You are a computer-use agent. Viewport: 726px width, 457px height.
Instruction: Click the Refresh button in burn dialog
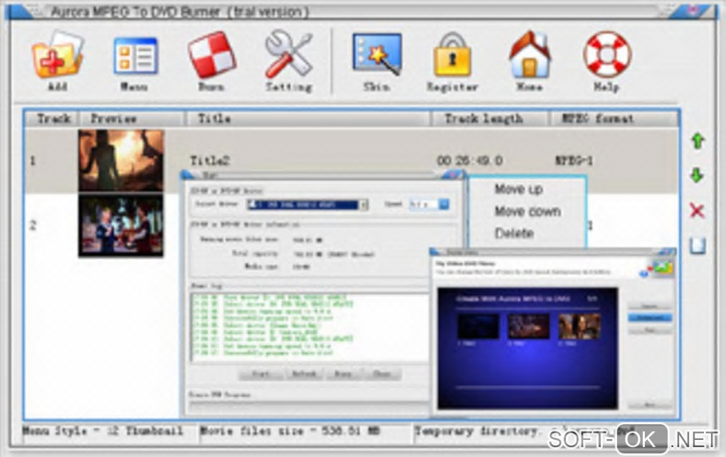[304, 374]
